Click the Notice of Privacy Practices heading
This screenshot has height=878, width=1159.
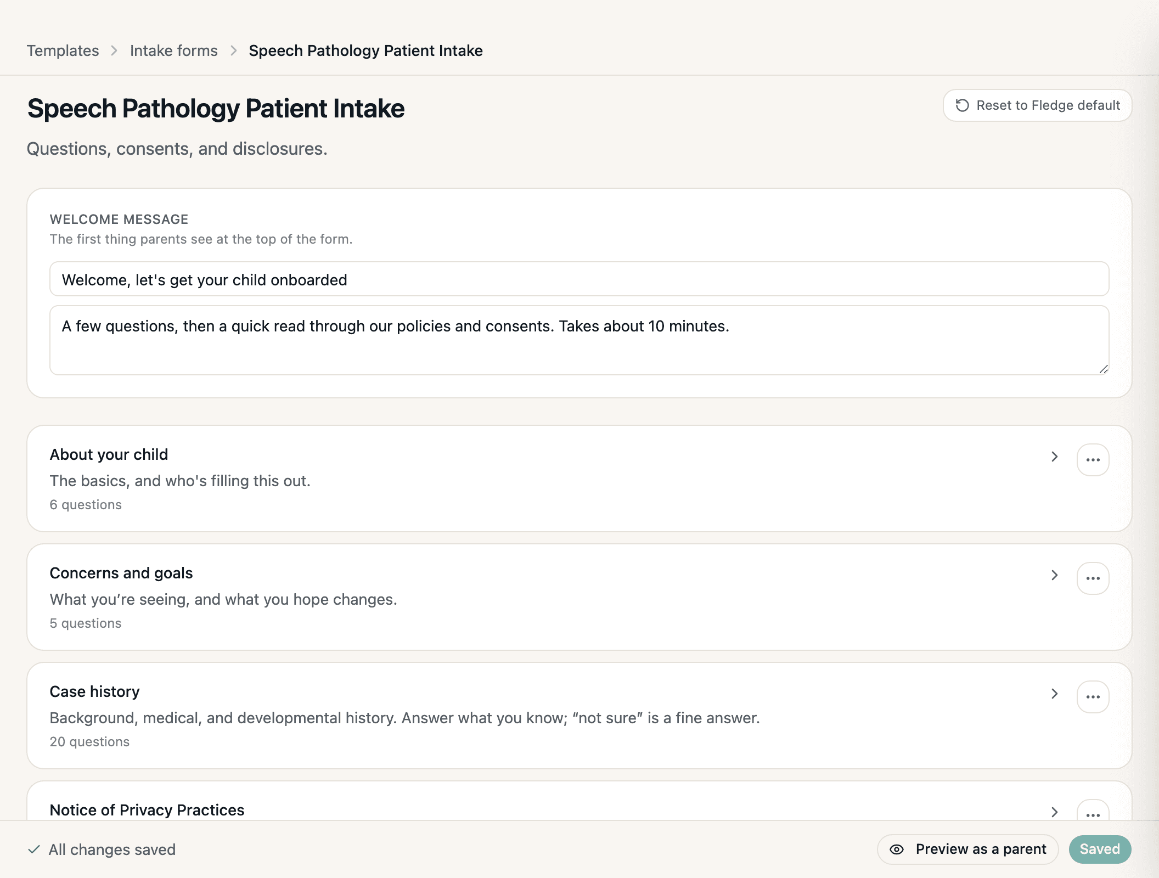point(147,810)
